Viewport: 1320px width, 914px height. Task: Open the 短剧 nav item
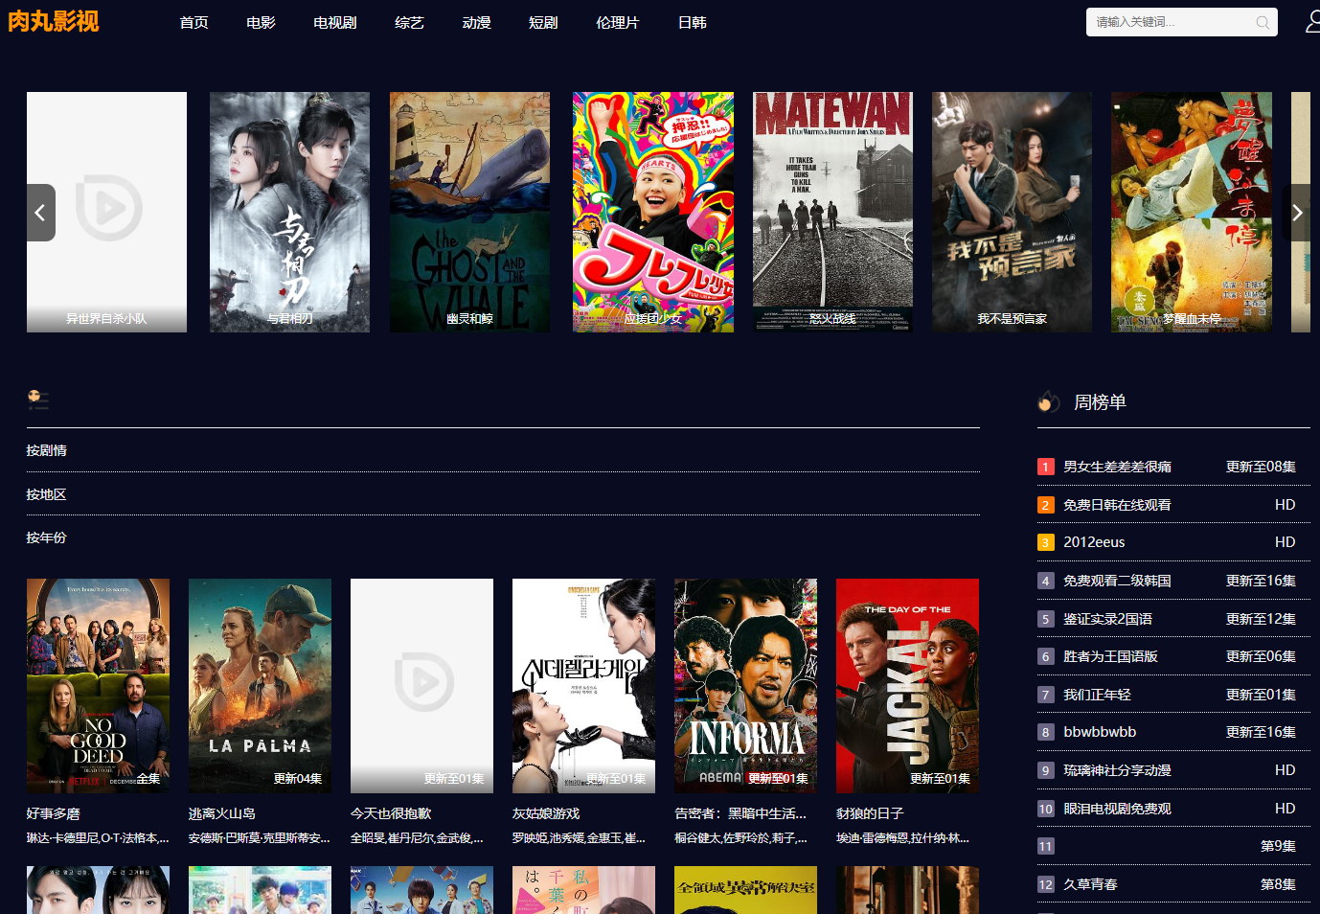point(543,22)
